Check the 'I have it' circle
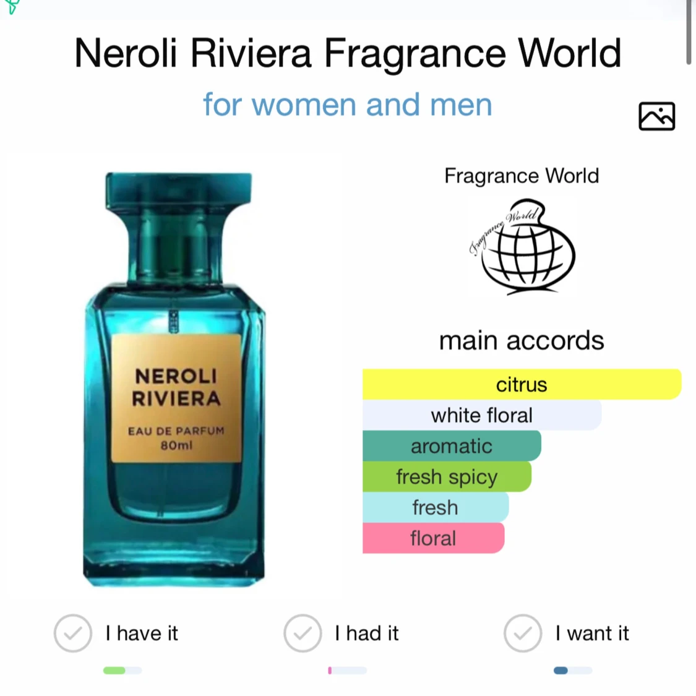696x696 pixels. (73, 633)
